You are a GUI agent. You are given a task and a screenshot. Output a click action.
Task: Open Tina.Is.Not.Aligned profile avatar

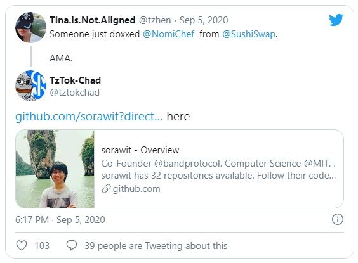pyautogui.click(x=30, y=27)
